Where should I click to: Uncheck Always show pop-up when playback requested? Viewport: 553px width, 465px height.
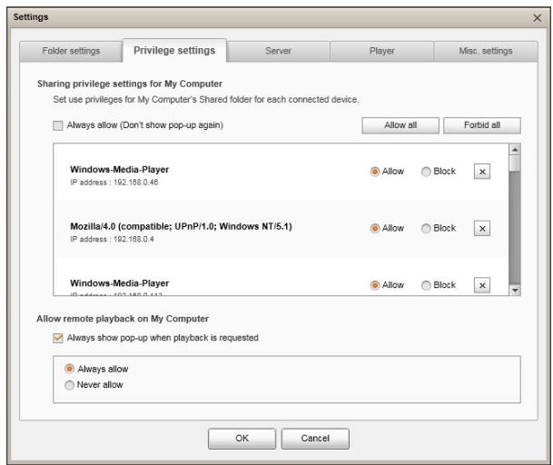pyautogui.click(x=58, y=338)
